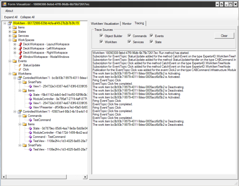239x186 pixels.
Task: Expand DeckWorkspace - RightWorkspace node
Action: click(x=15, y=53)
